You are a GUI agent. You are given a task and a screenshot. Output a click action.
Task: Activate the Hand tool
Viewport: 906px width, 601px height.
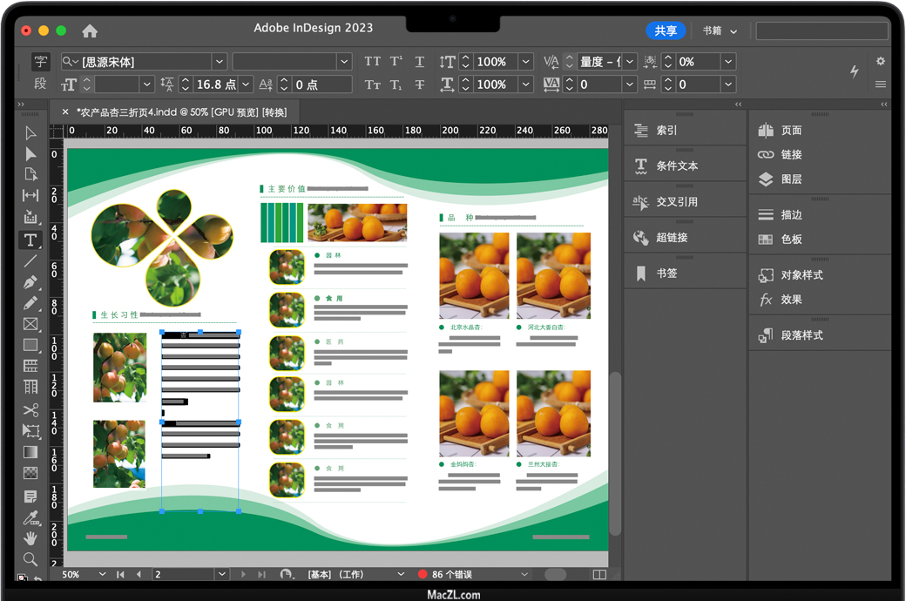coord(30,538)
